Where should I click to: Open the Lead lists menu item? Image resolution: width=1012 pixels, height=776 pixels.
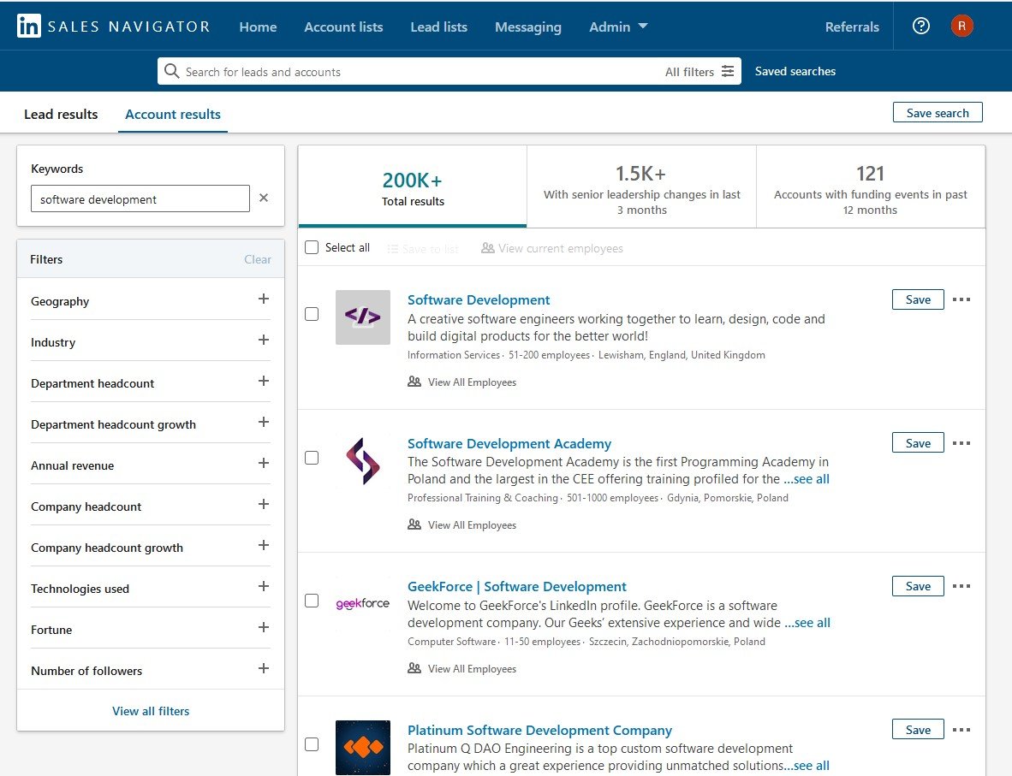click(x=439, y=27)
